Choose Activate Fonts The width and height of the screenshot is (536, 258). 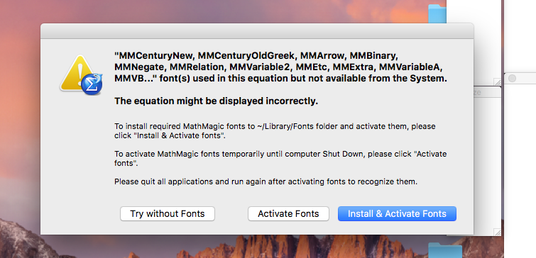coord(288,213)
